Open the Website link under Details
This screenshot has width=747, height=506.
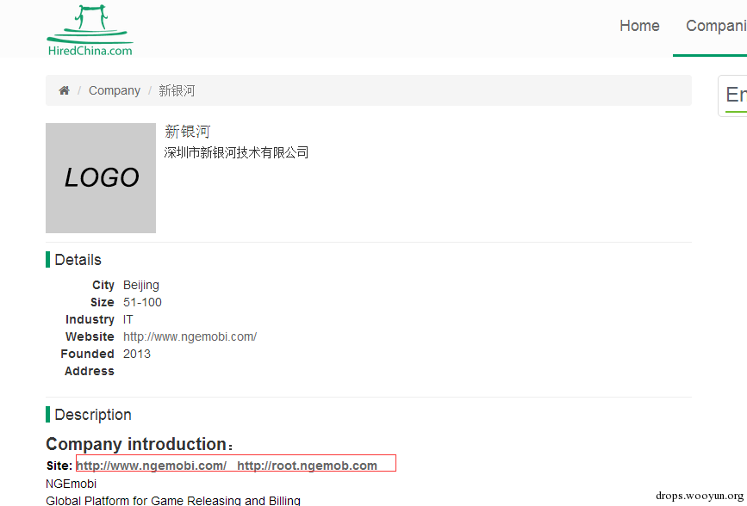tap(190, 336)
